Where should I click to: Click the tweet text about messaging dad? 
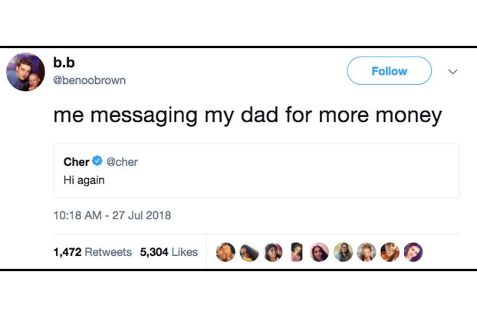tap(247, 115)
